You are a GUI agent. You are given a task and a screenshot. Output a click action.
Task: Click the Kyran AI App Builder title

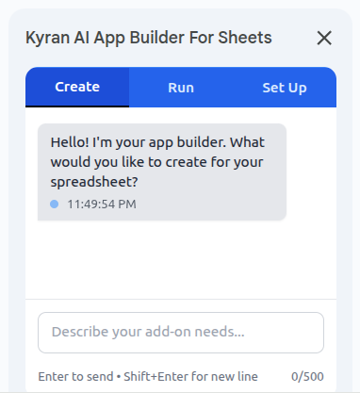[149, 38]
